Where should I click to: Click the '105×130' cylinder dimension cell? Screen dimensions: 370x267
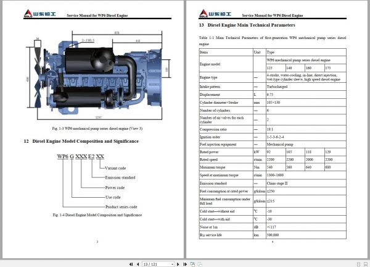306,103
